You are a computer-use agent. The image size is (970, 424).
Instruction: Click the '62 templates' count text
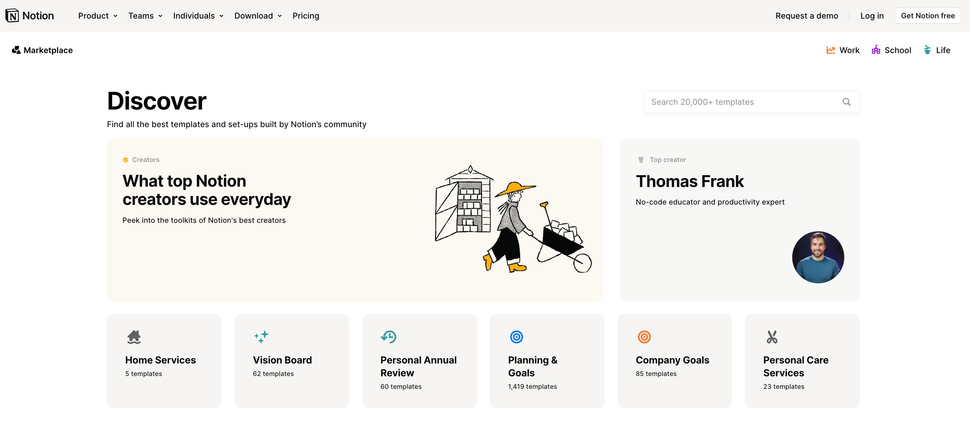pos(273,374)
